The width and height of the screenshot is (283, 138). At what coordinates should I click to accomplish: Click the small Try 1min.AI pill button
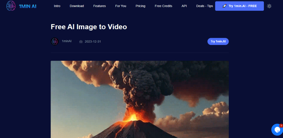218,41
